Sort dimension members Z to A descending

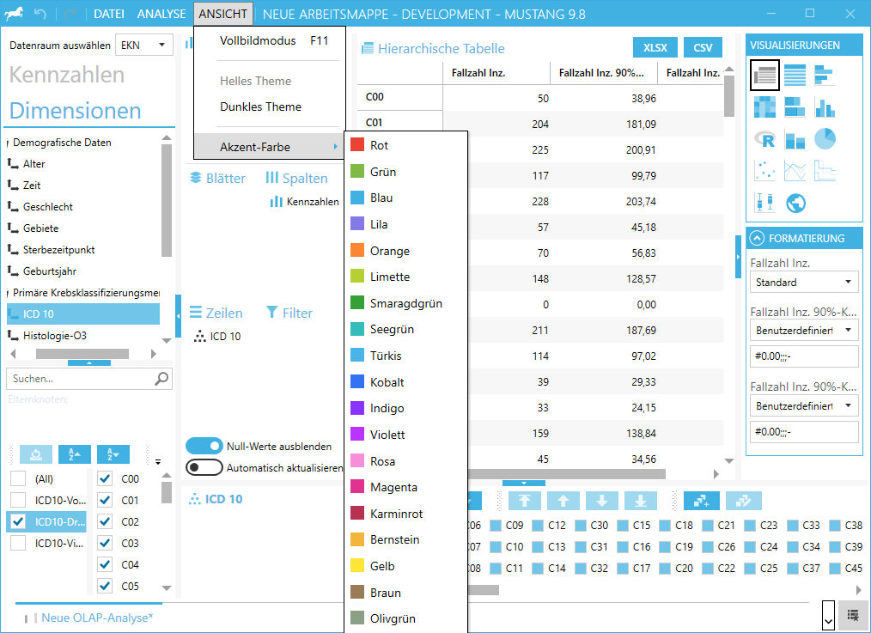pos(113,454)
